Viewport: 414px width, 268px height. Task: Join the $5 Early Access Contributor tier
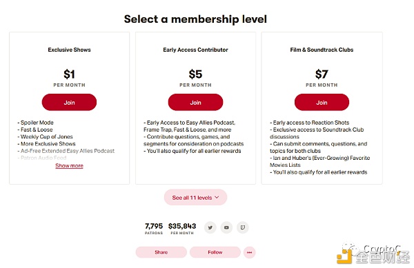pyautogui.click(x=195, y=102)
